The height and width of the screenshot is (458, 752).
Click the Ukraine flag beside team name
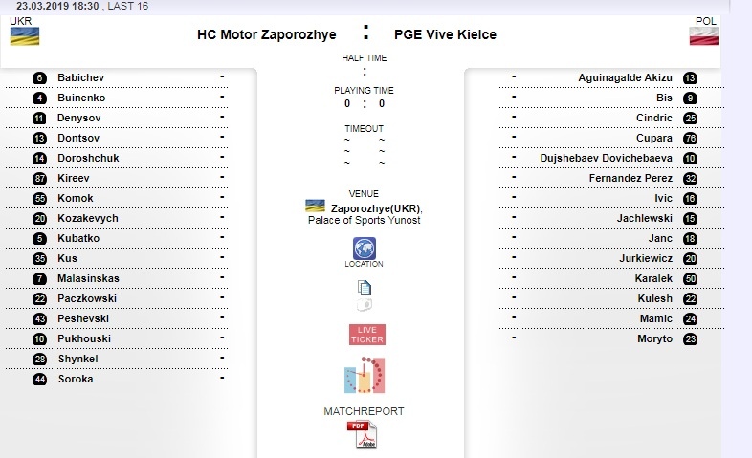tap(24, 36)
